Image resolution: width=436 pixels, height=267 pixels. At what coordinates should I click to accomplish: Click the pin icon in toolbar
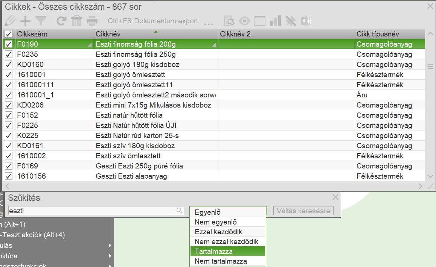click(x=291, y=21)
